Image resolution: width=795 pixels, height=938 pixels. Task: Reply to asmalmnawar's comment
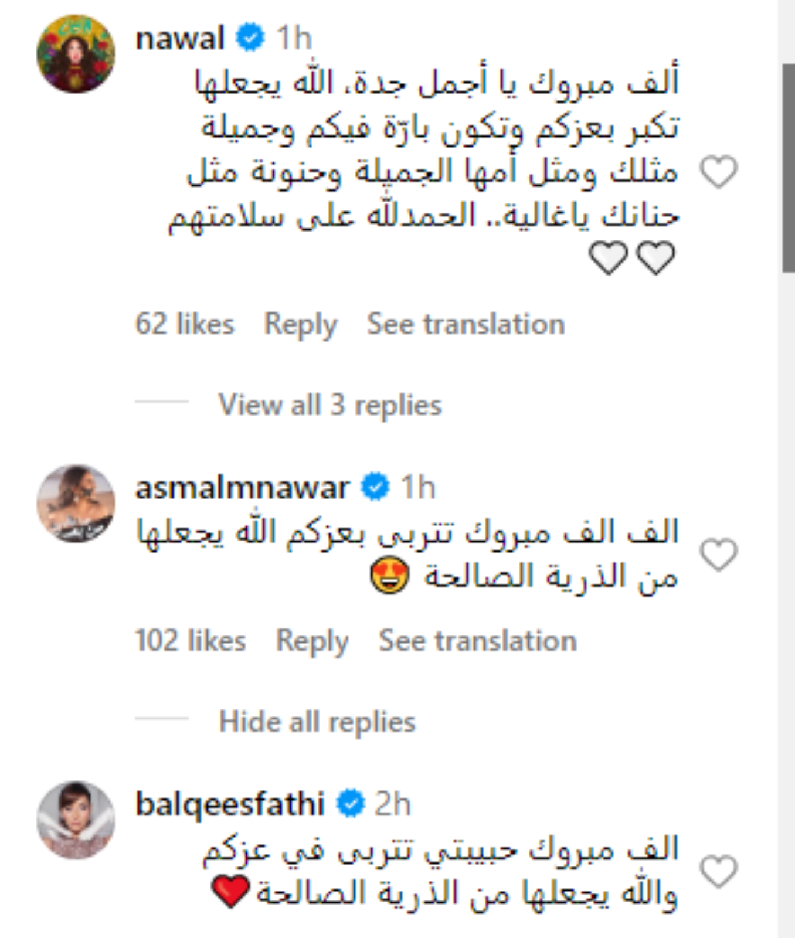(312, 641)
